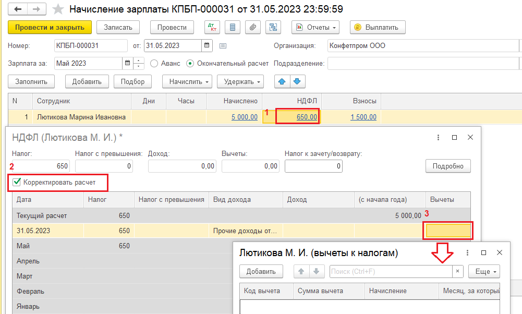Open three-dot menu of НДФЛ window
The width and height of the screenshot is (522, 314).
click(438, 137)
